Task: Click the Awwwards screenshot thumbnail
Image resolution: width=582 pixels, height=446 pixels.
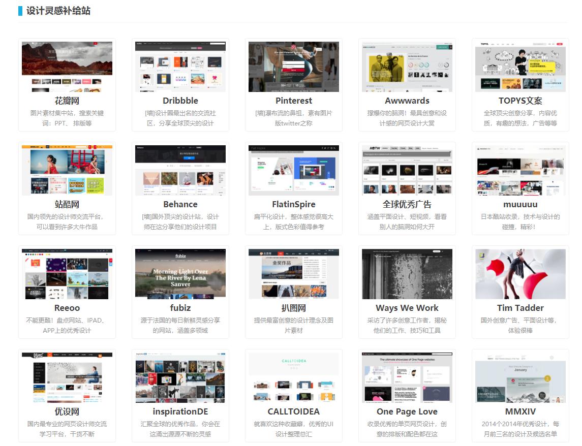Action: click(407, 67)
